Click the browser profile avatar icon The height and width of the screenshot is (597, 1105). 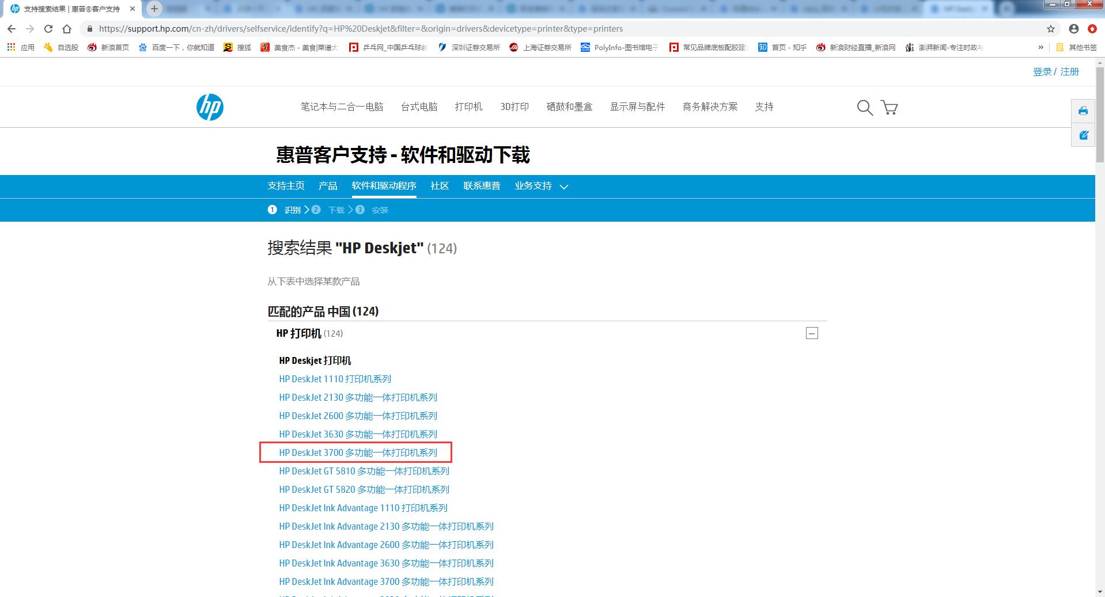1074,29
